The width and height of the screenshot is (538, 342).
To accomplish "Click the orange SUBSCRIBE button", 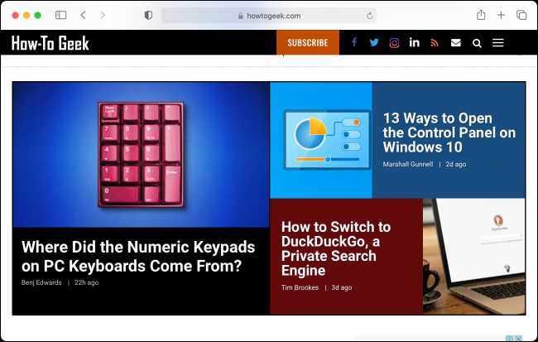I will [308, 42].
